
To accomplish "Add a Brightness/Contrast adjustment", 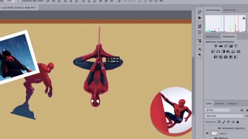I will point(215,46).
